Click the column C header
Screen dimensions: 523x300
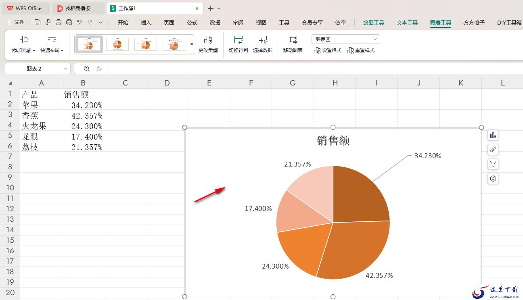point(125,83)
